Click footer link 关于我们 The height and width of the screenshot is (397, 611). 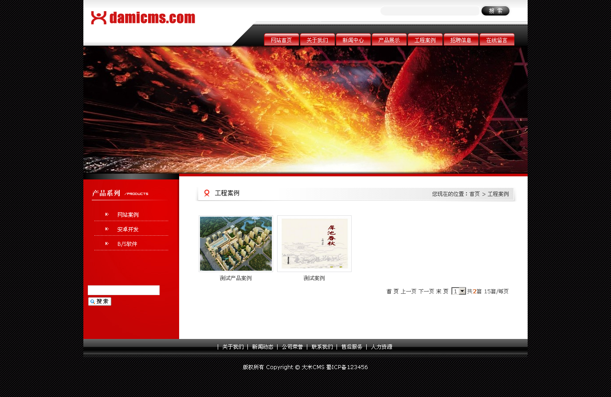(x=233, y=347)
